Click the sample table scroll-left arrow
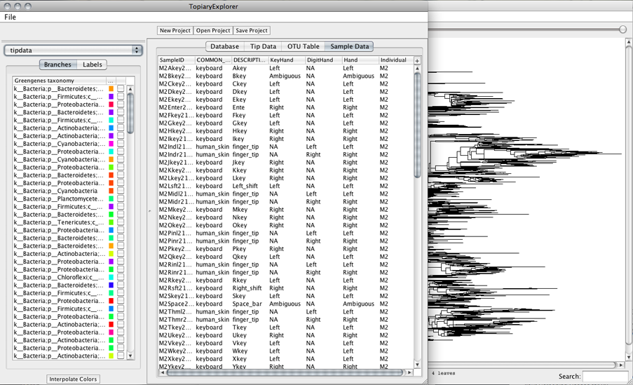Viewport: 633px width, 385px height. click(163, 372)
